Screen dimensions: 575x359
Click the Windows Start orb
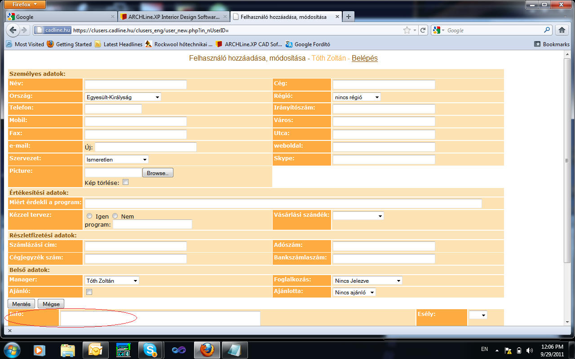click(x=12, y=349)
